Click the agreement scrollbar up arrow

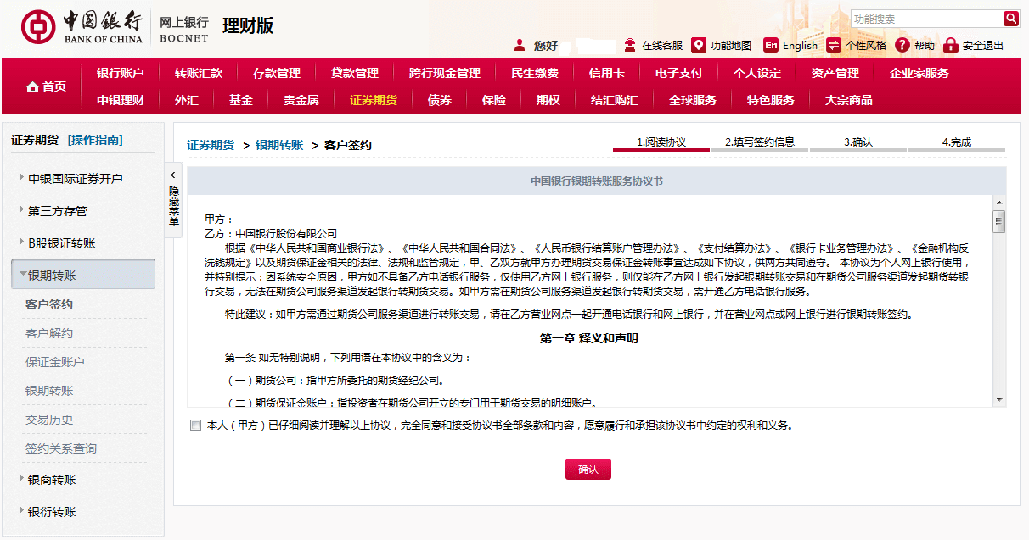(x=999, y=203)
